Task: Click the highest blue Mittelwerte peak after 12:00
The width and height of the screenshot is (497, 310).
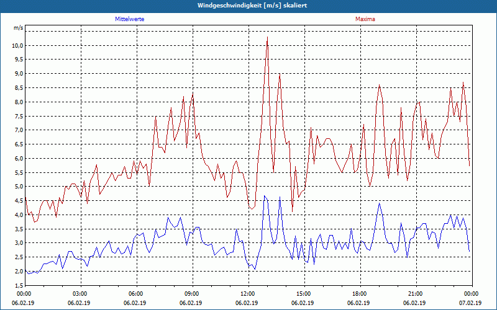Action: [265, 196]
